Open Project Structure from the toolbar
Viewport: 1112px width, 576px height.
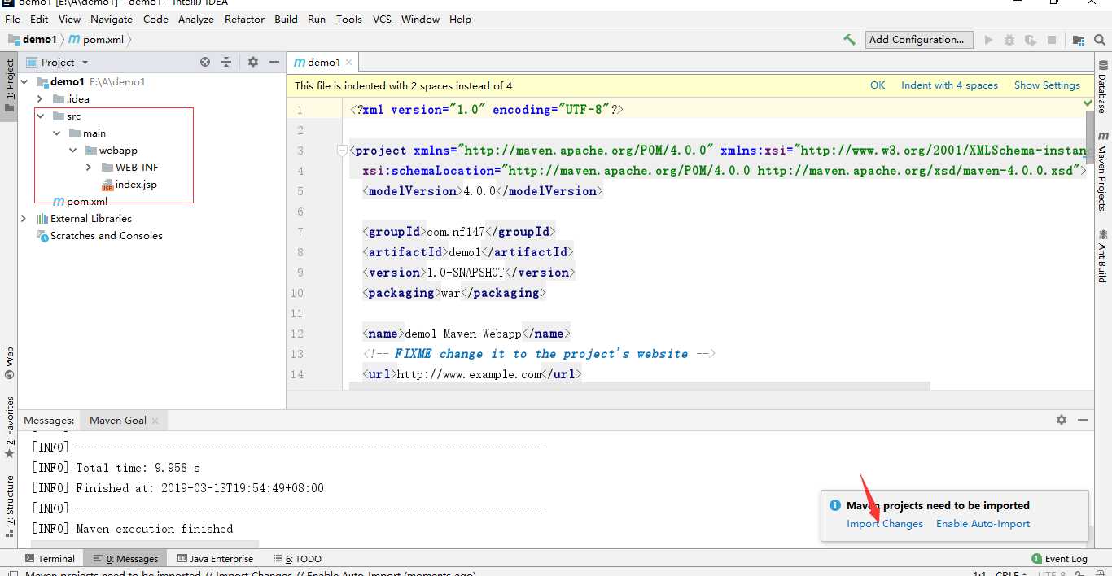click(x=1079, y=40)
